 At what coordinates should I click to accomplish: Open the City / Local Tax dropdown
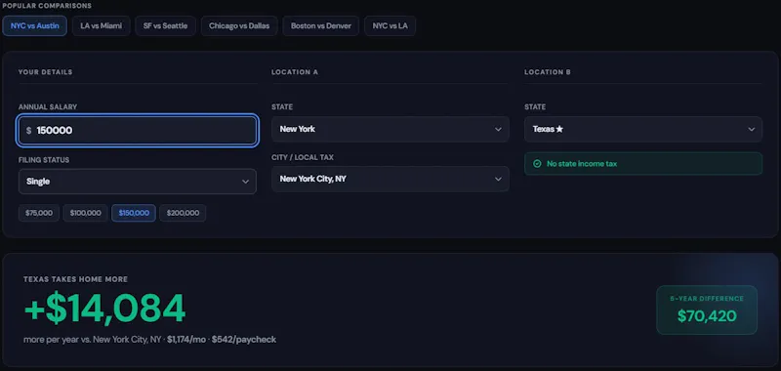[390, 179]
